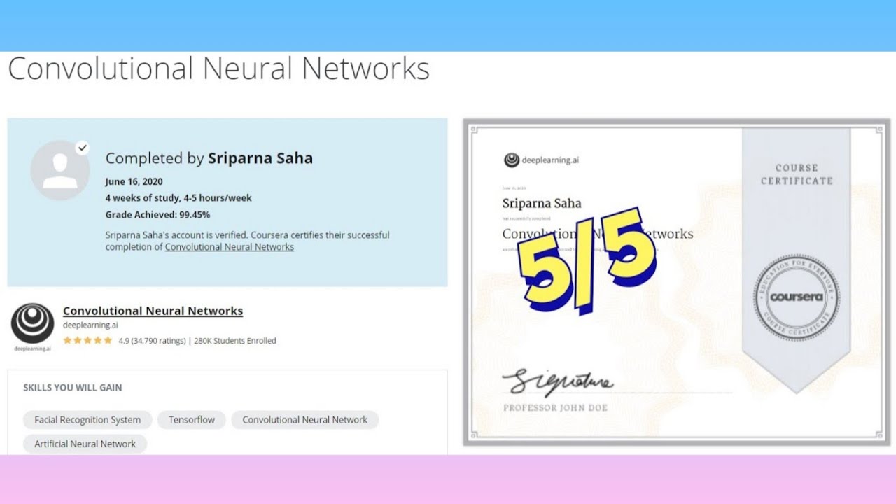Click the COURSE CERTIFICATE ribbon label
Screen dimensions: 896x504
[797, 174]
